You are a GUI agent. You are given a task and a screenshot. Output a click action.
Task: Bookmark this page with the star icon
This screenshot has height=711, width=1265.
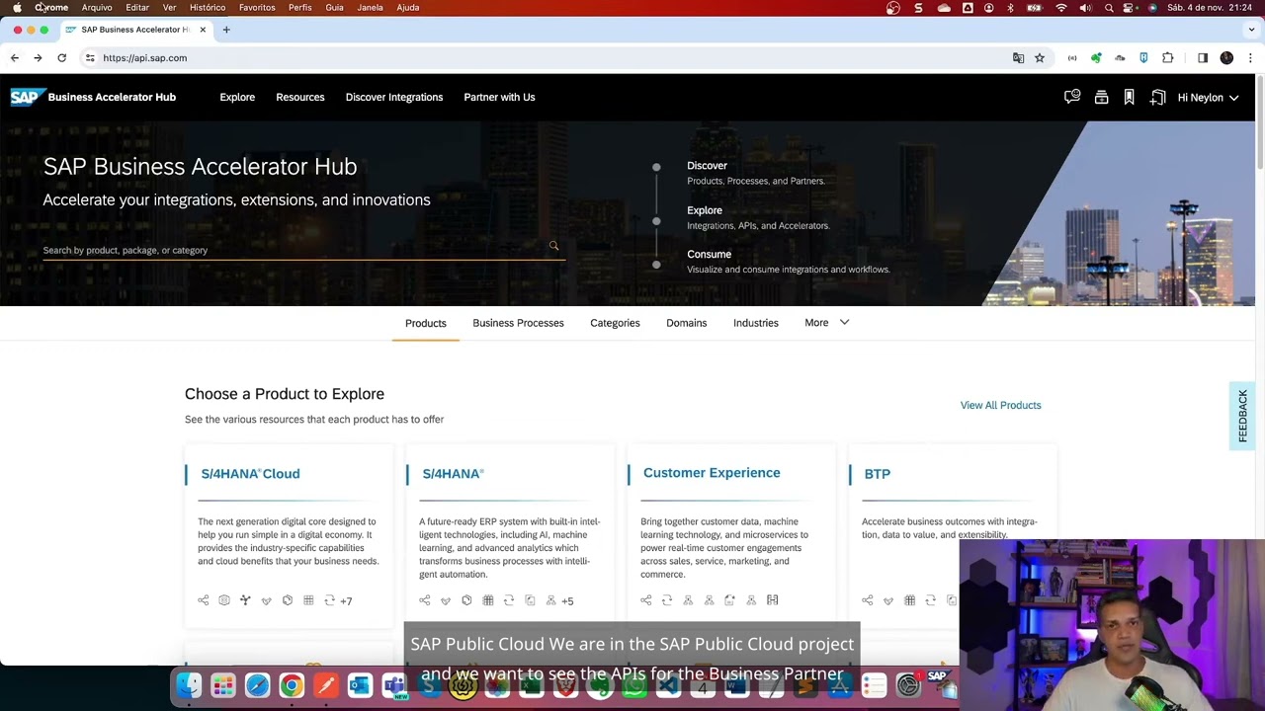pyautogui.click(x=1040, y=58)
